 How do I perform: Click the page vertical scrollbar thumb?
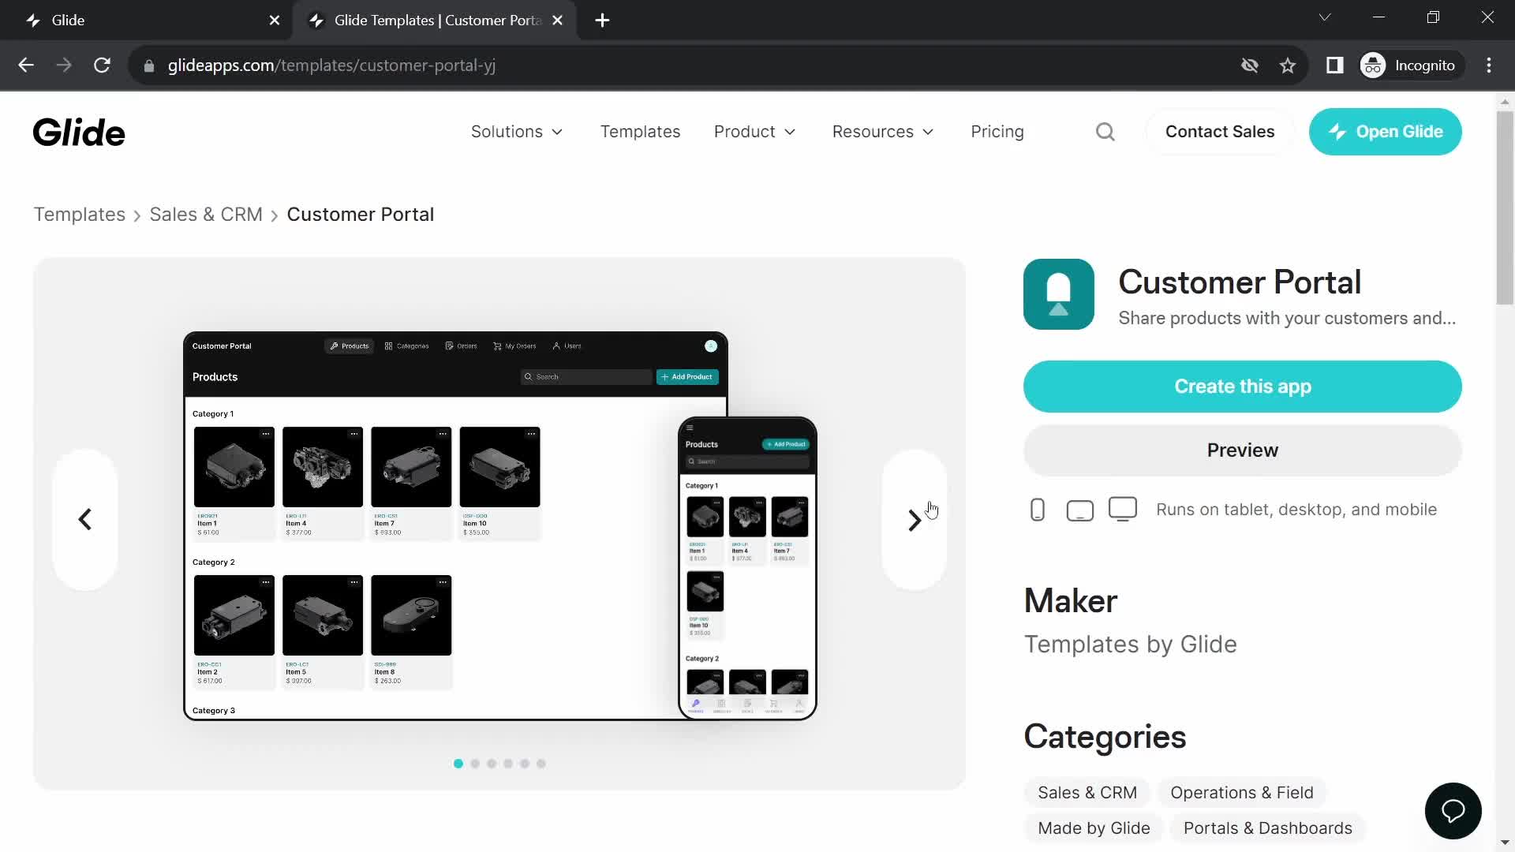click(1505, 207)
